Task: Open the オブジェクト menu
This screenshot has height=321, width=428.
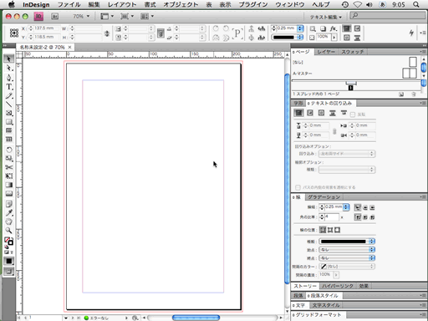Action: [181, 5]
